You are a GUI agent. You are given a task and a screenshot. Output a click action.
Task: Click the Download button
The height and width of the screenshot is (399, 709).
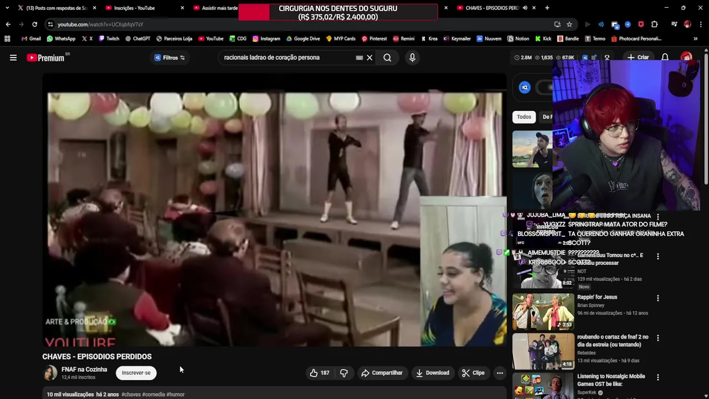pos(433,373)
